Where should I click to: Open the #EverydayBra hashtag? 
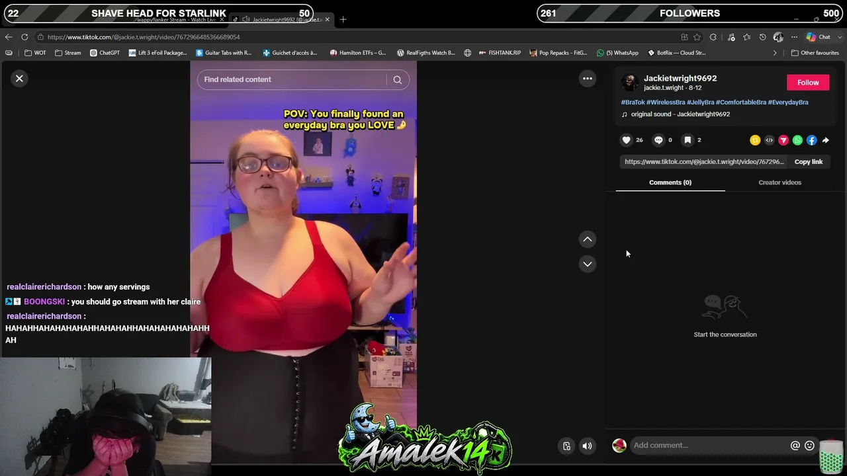[788, 102]
